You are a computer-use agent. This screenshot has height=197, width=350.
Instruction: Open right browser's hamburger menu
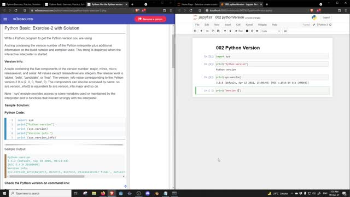tap(346, 10)
